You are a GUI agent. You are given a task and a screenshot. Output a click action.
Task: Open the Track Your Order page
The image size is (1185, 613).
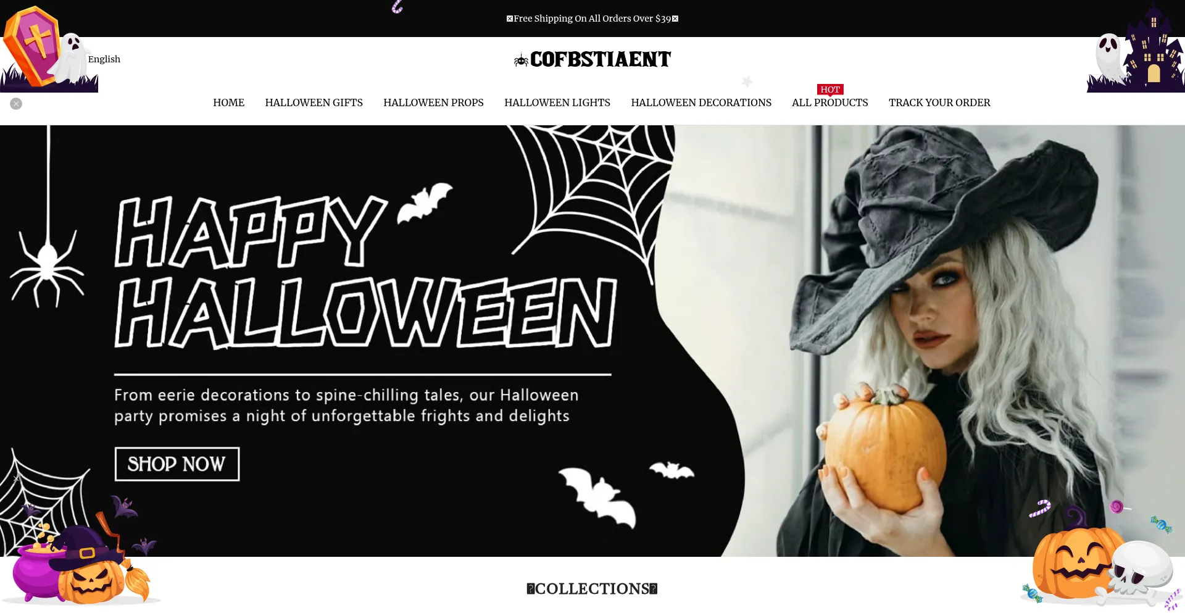(939, 102)
